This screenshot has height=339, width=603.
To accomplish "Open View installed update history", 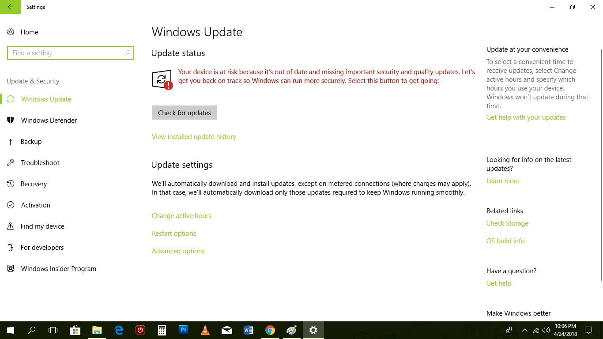I will tap(194, 137).
